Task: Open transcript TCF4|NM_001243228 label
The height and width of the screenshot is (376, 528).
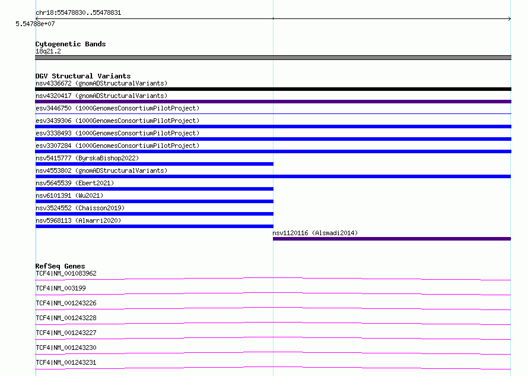Action: coord(66,318)
